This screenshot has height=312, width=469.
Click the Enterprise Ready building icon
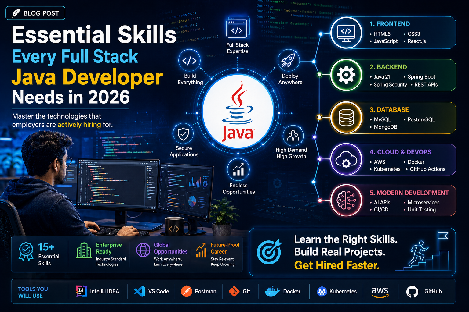click(84, 250)
